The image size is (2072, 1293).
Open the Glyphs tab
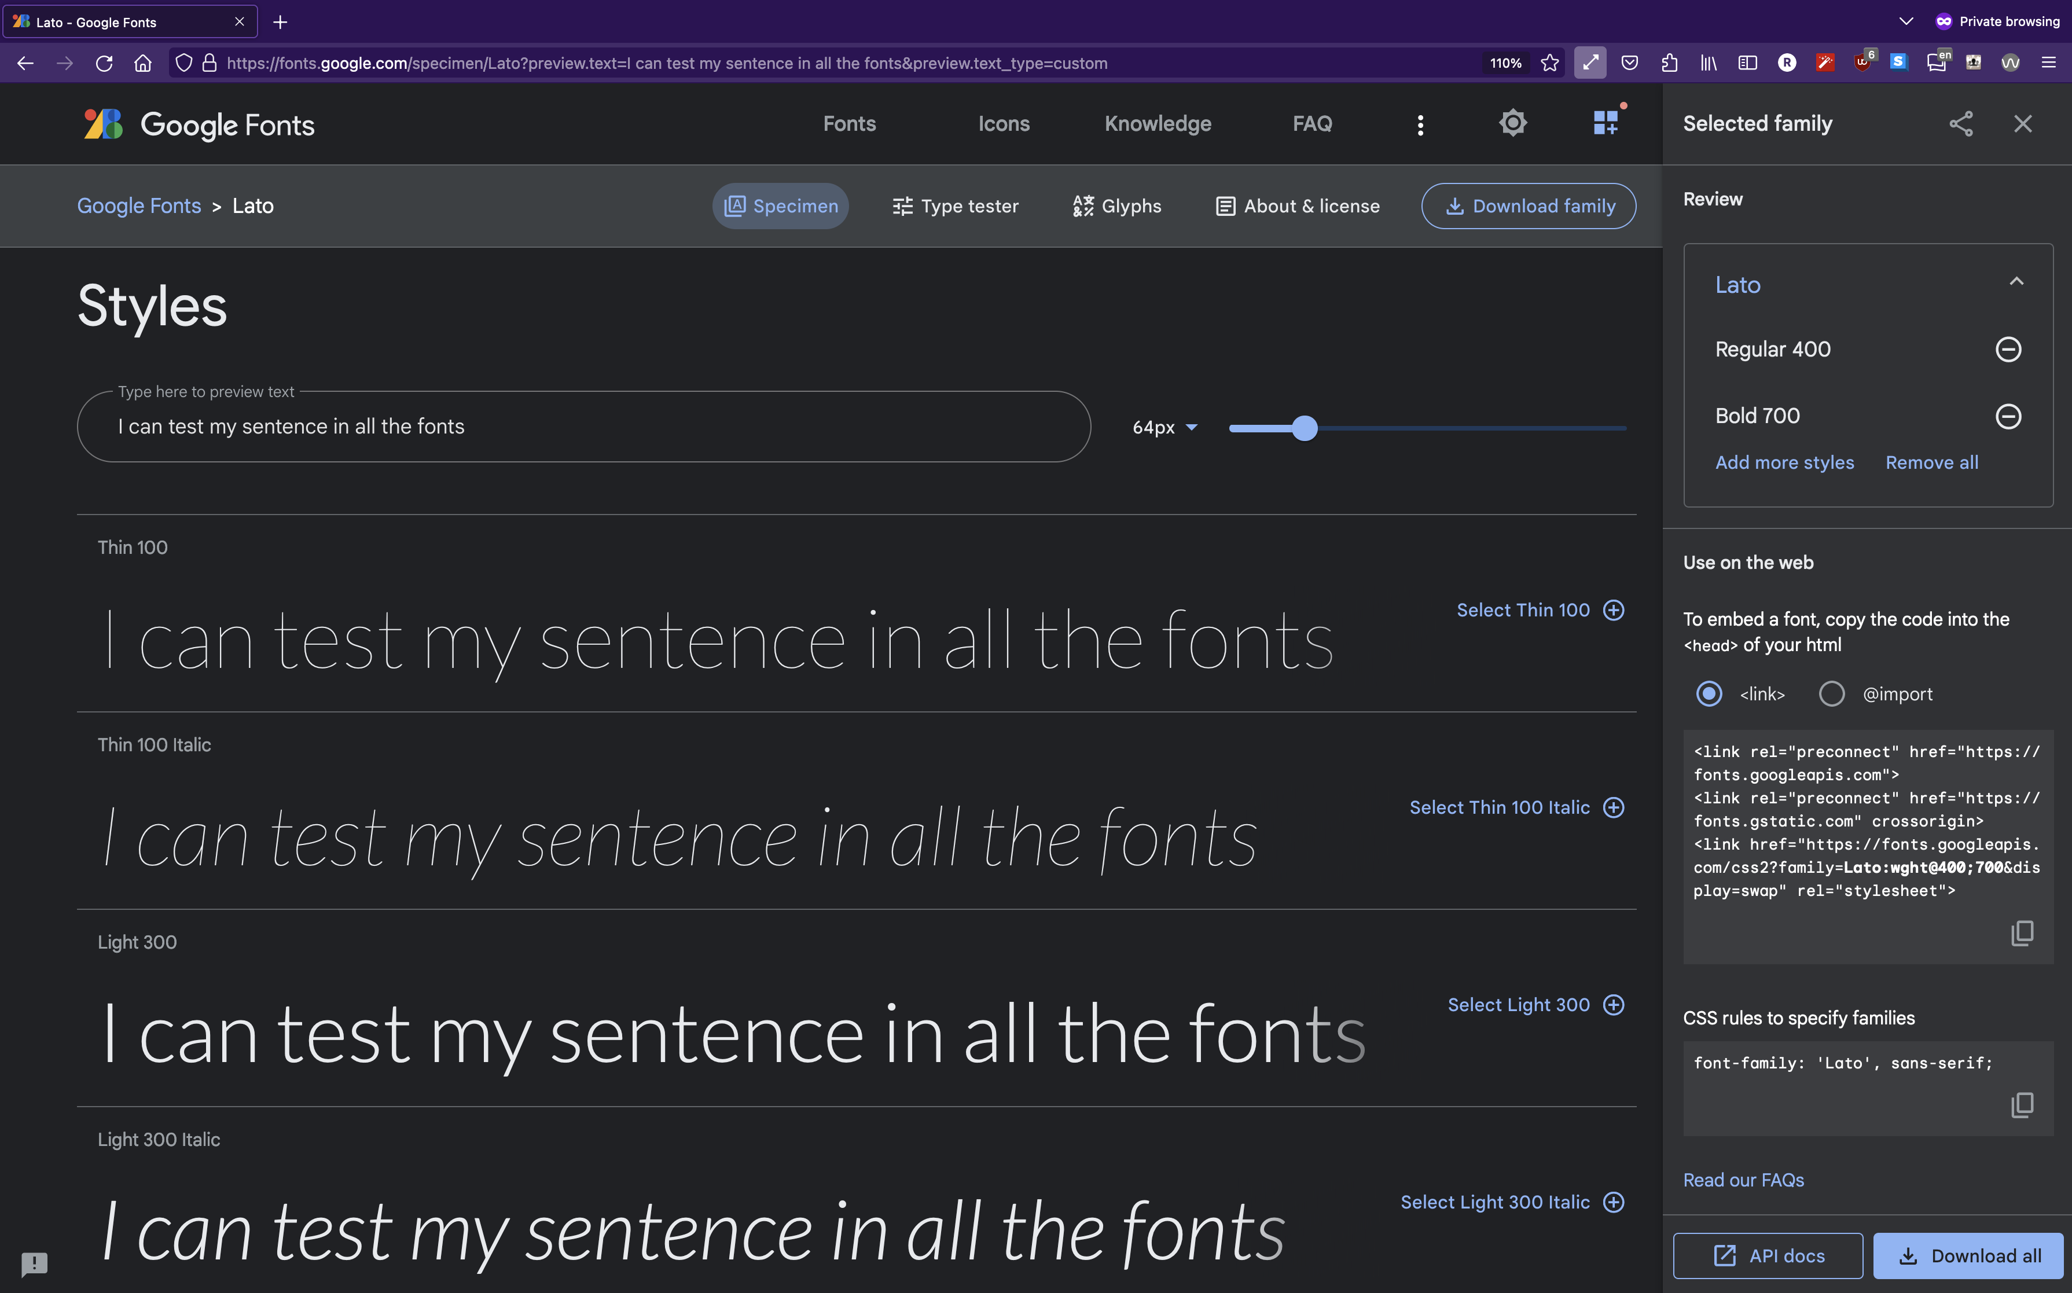[x=1117, y=206]
